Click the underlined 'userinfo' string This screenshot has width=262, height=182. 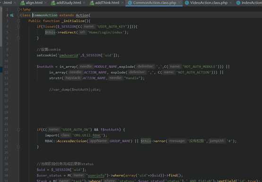click(x=96, y=175)
